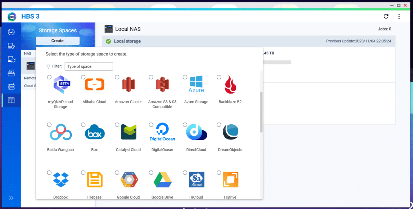Open the three-dot more options menu
Image resolution: width=413 pixels, height=209 pixels.
click(399, 16)
